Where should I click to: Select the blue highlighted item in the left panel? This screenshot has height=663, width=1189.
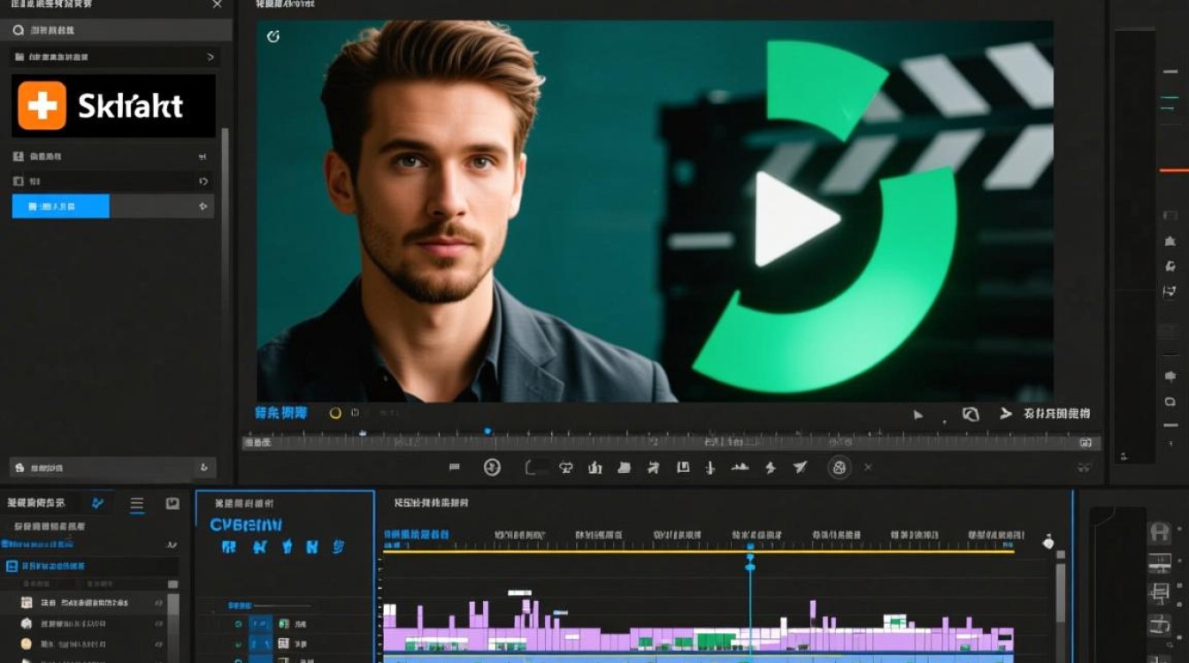[x=60, y=206]
